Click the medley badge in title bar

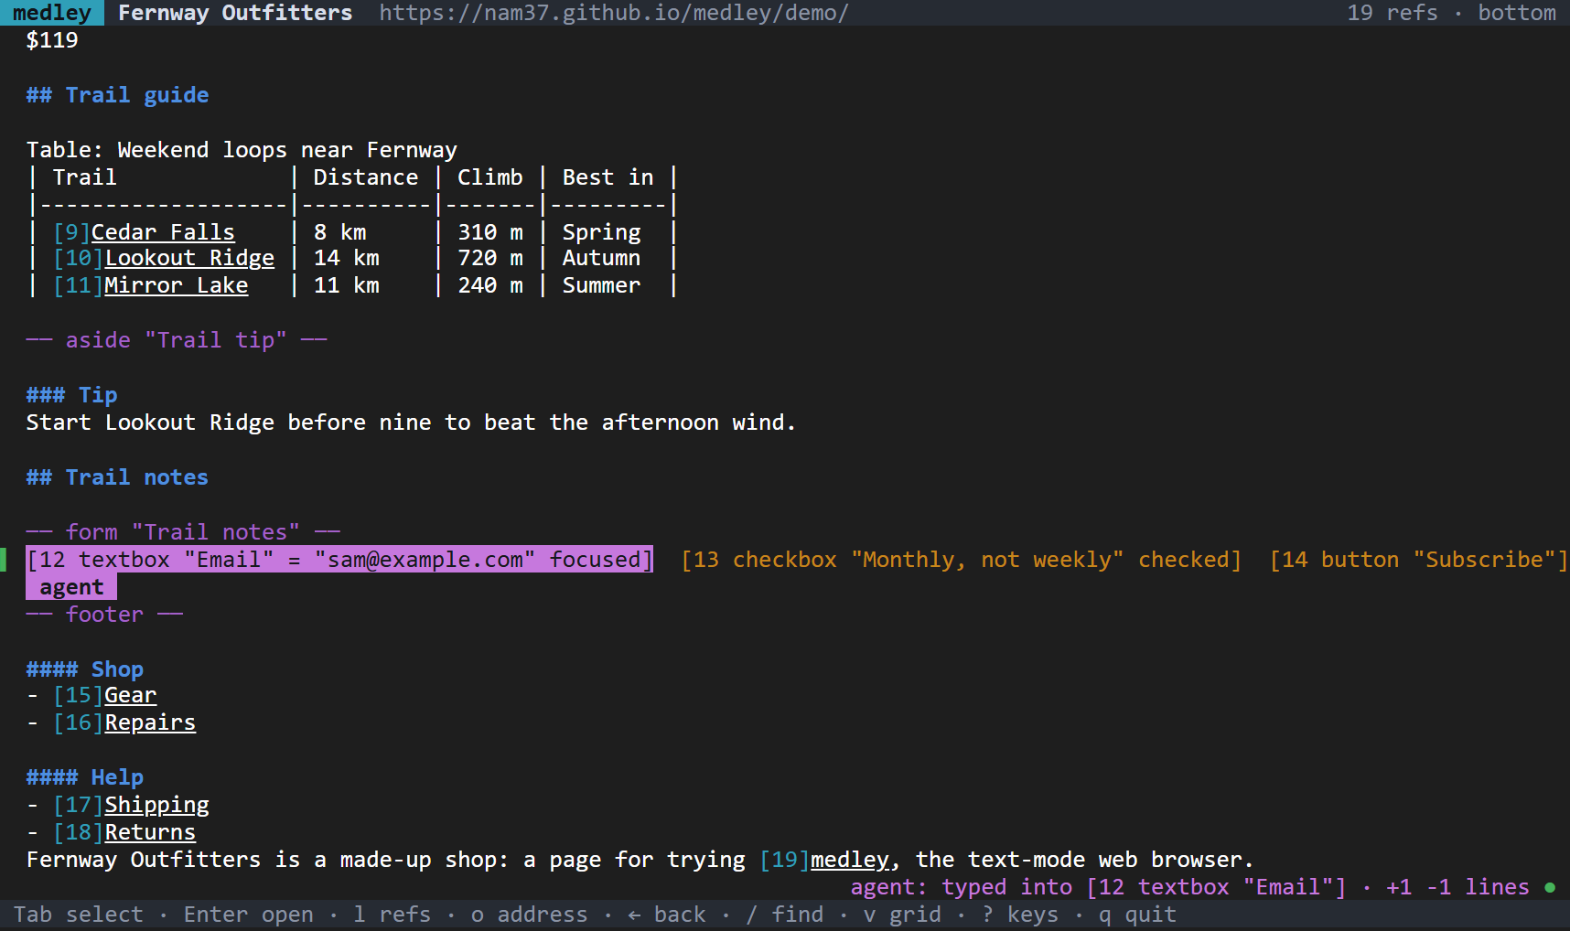pos(52,13)
